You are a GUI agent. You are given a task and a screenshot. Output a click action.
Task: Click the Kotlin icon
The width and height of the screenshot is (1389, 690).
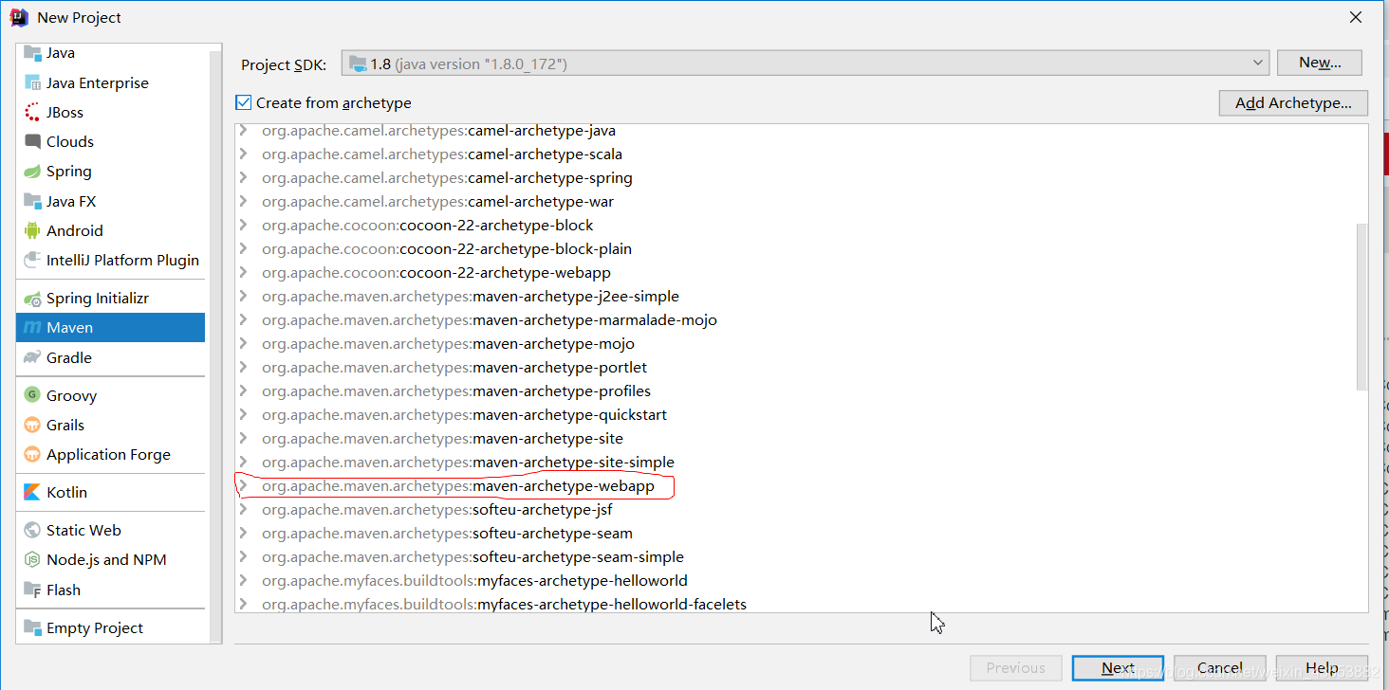click(x=32, y=492)
